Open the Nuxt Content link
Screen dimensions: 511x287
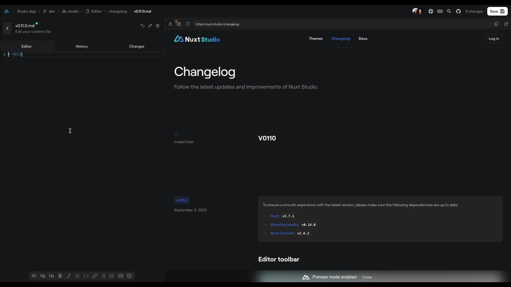coord(282,233)
